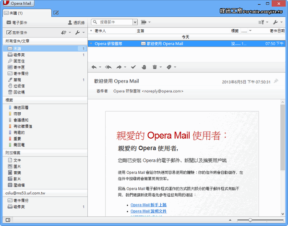Pin the message with pushpin icon

276,81
